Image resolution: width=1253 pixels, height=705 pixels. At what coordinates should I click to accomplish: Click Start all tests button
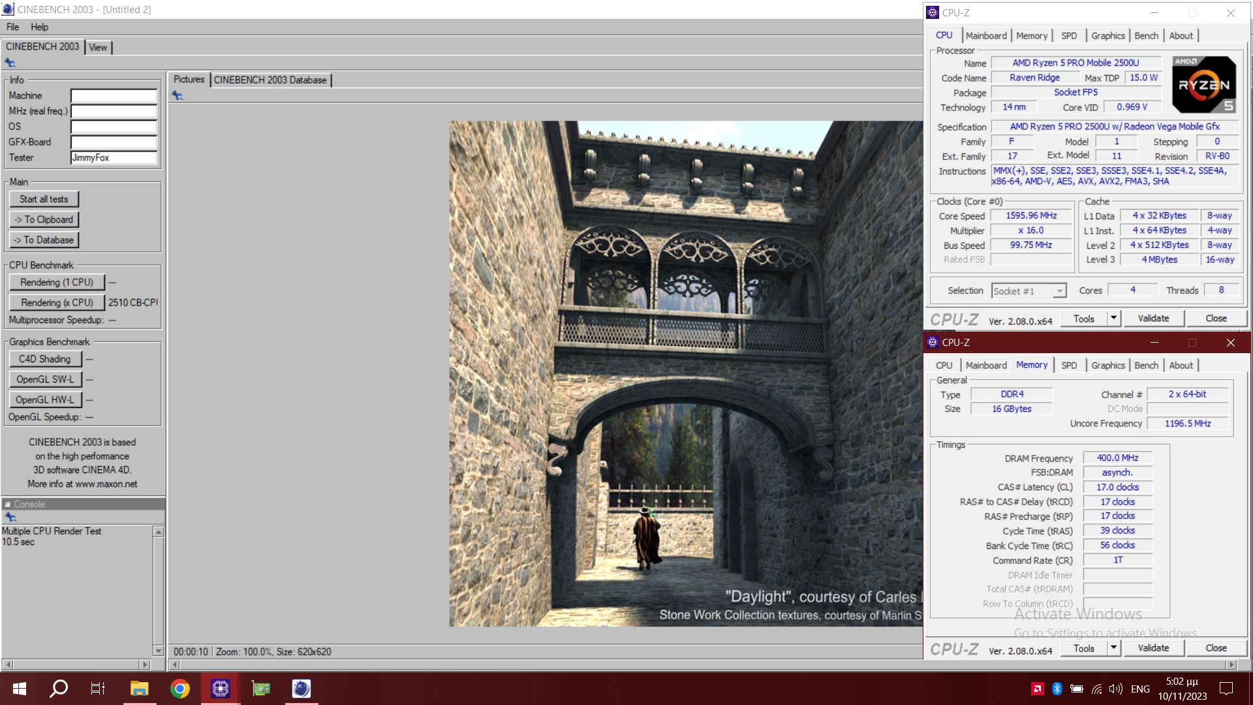(44, 199)
